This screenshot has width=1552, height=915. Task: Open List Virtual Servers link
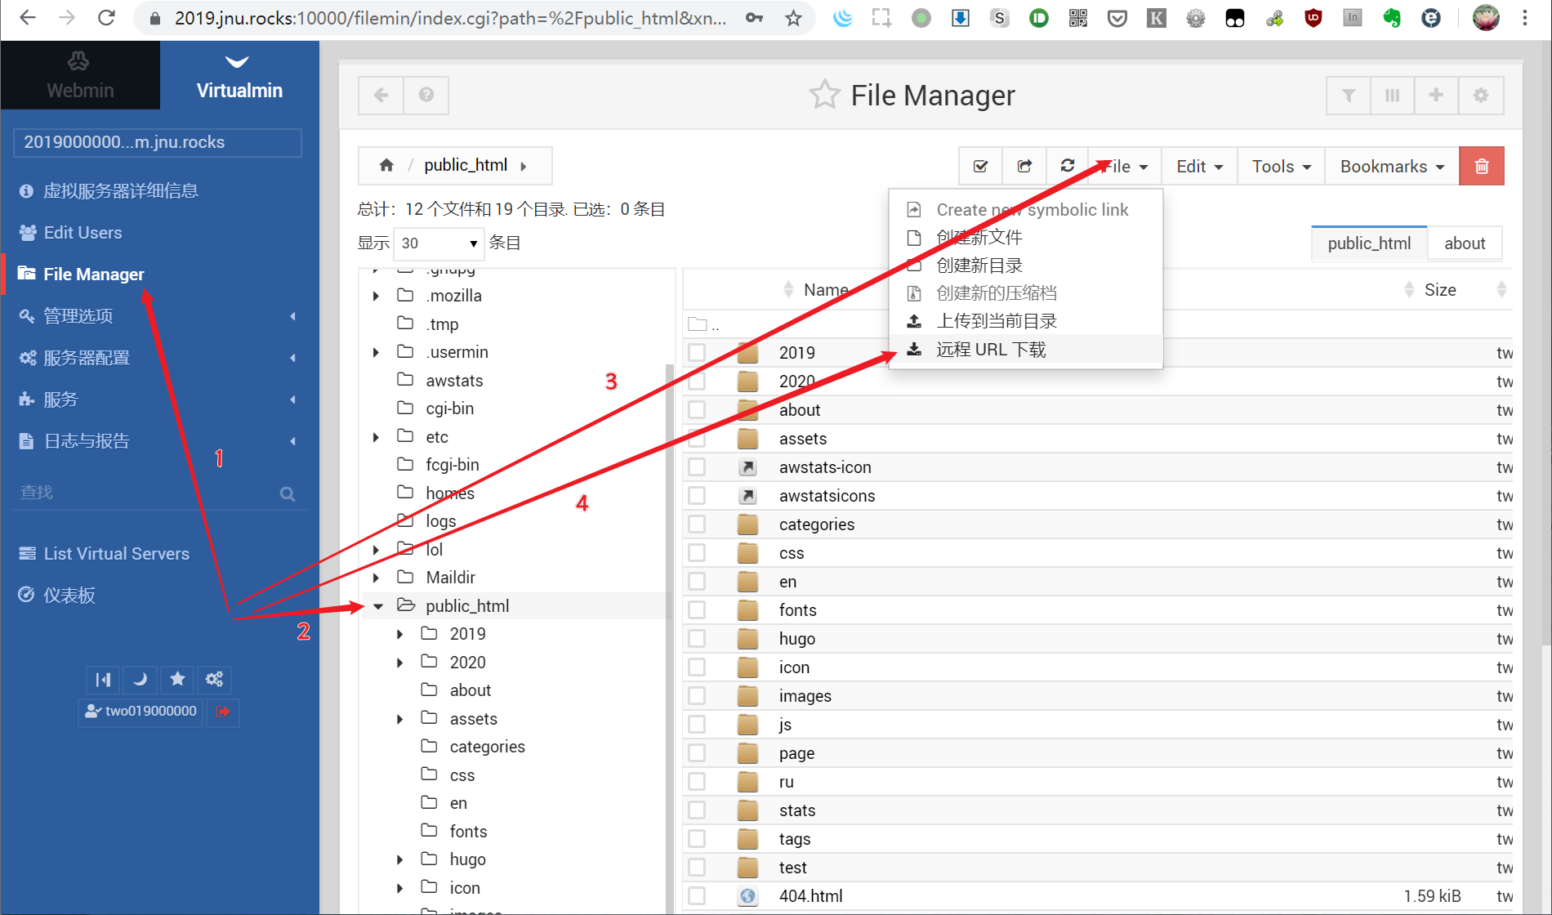tap(116, 554)
